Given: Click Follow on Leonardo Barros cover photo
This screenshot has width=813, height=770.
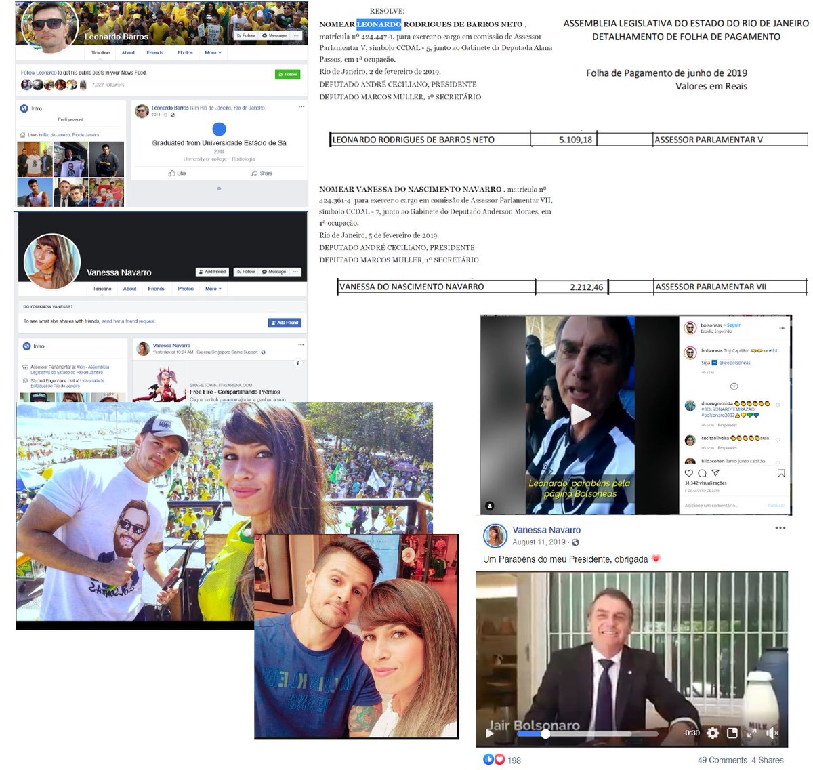Looking at the screenshot, I should (247, 35).
